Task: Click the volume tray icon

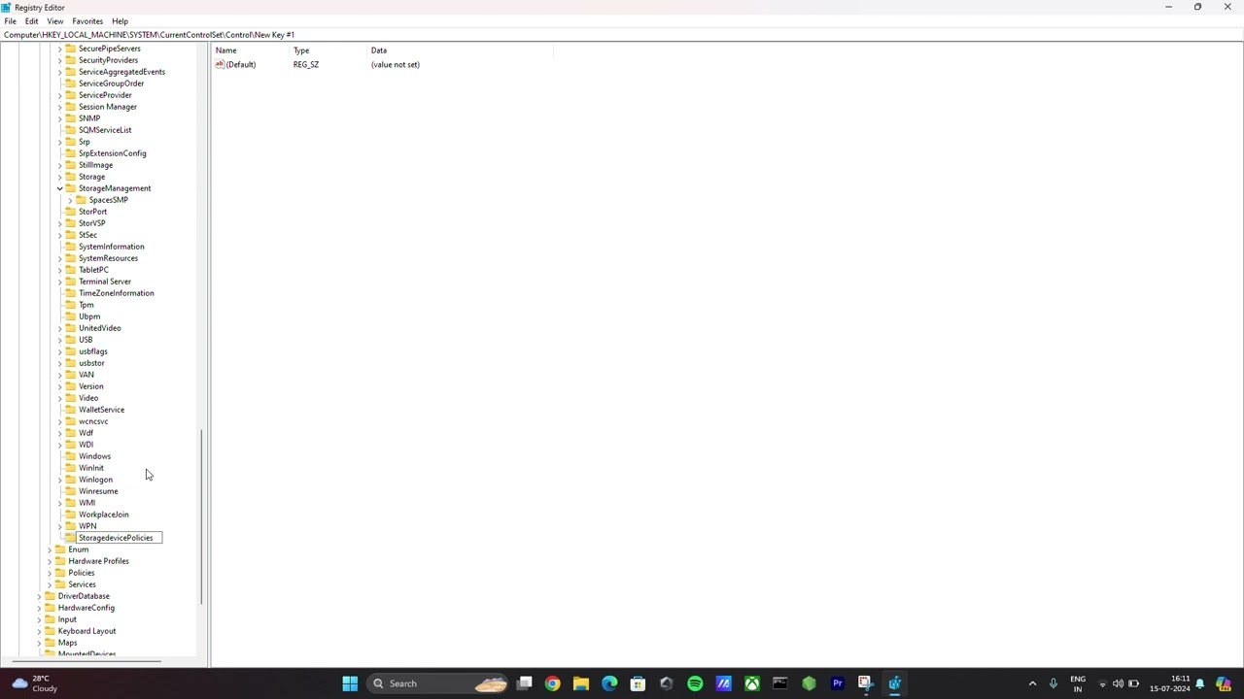Action: 1118,683
